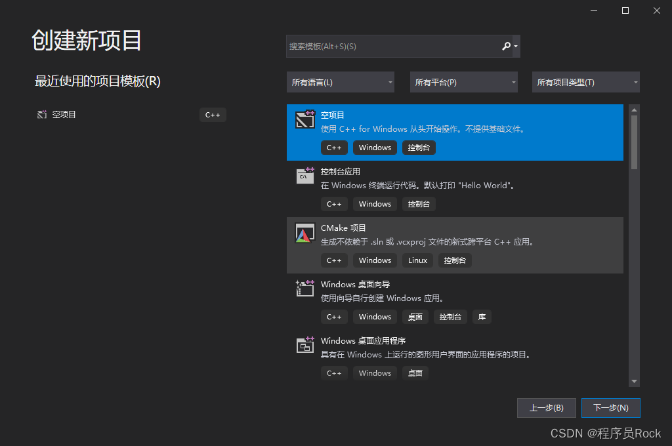Click the template list scrollbar thumb

[x=635, y=142]
